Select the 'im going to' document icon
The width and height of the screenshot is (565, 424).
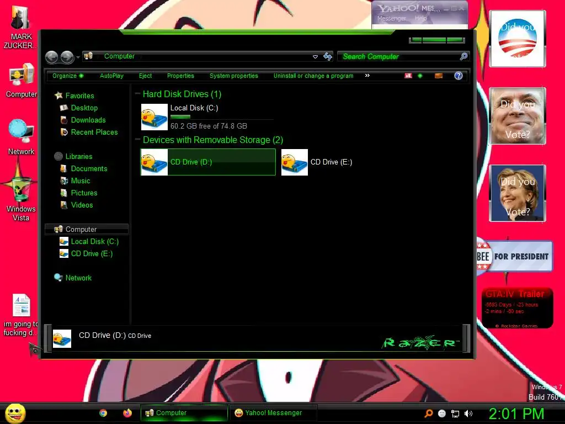tap(21, 315)
